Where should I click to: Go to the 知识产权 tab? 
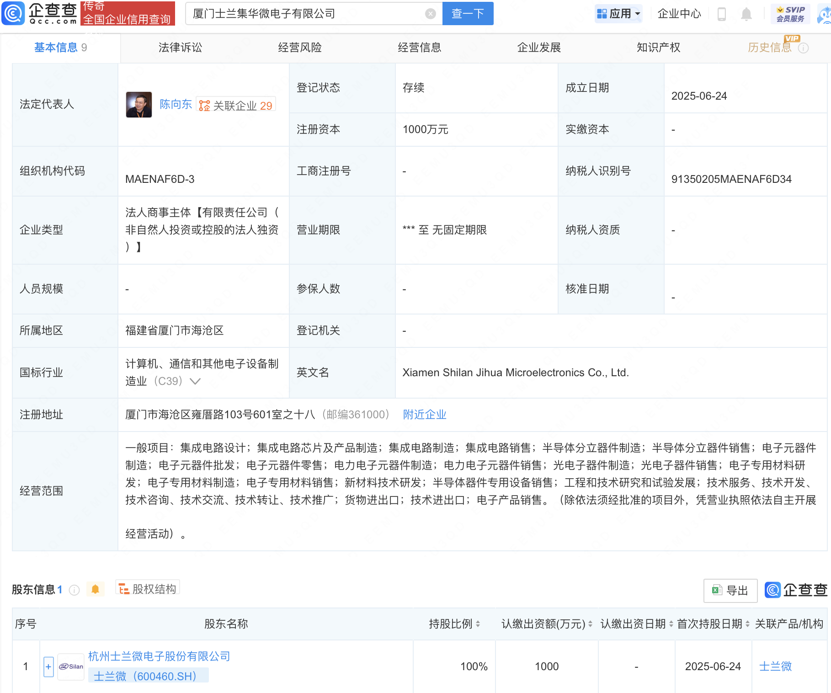(659, 48)
